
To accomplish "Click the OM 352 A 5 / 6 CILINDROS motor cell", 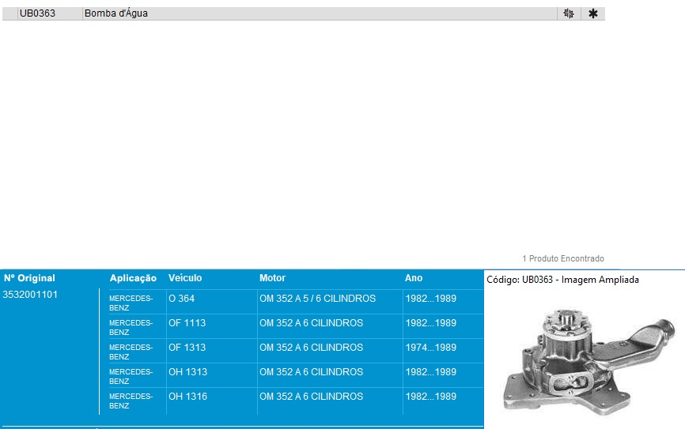I will coord(317,299).
